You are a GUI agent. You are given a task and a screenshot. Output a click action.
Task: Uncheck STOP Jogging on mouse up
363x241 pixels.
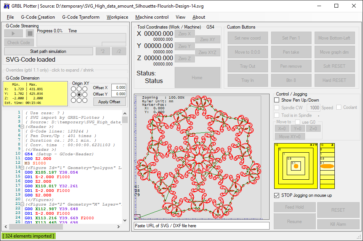277,195
